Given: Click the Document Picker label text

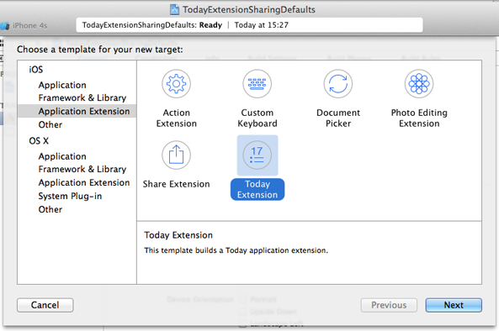Looking at the screenshot, I should pyautogui.click(x=338, y=118).
